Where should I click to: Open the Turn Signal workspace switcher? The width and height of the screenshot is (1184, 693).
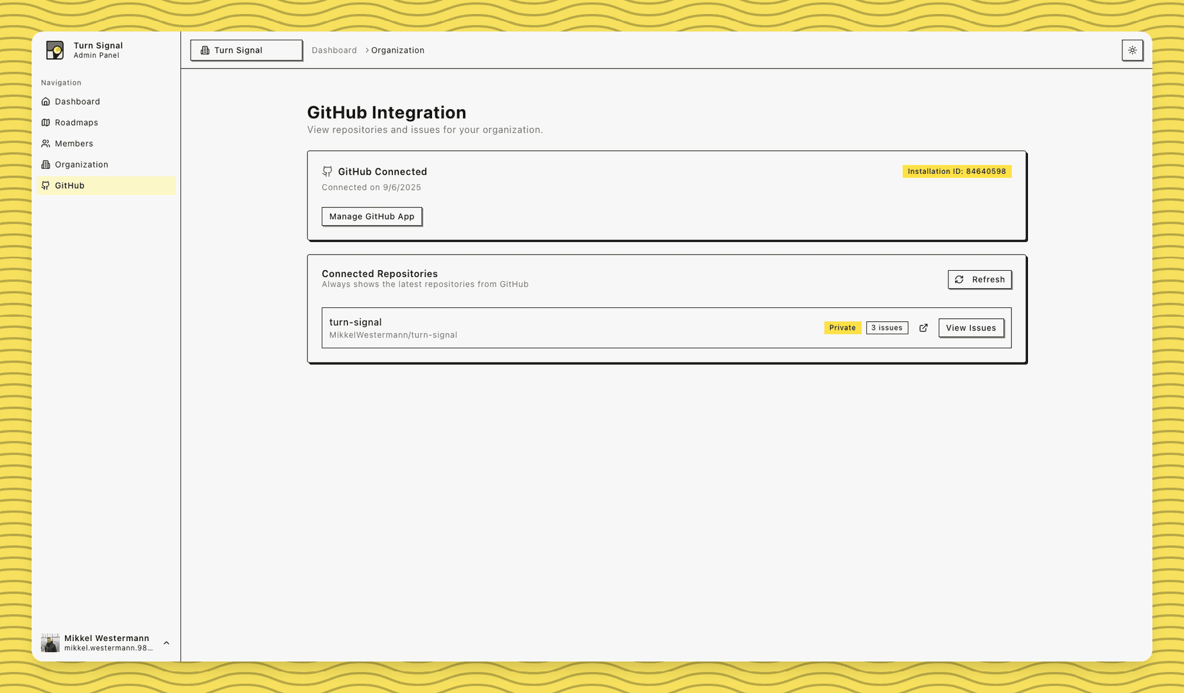[246, 50]
